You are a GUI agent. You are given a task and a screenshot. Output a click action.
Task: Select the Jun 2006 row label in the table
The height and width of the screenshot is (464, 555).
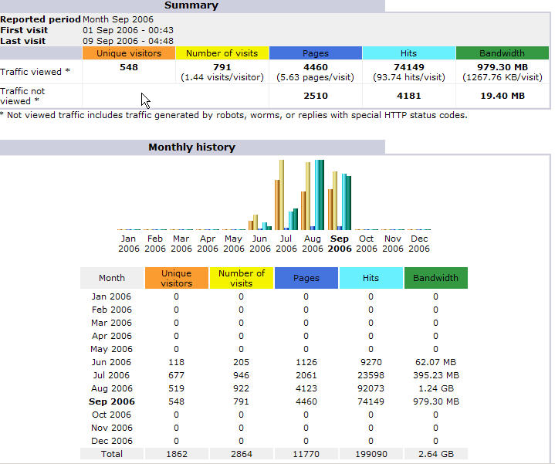[112, 362]
